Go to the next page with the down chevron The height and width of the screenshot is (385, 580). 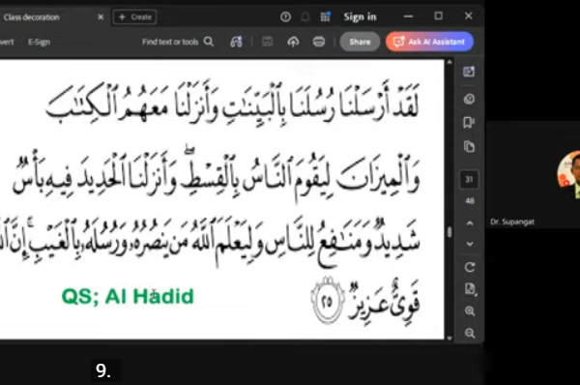pyautogui.click(x=470, y=244)
